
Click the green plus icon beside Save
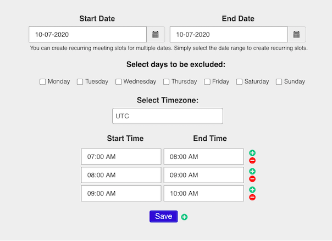(x=184, y=217)
